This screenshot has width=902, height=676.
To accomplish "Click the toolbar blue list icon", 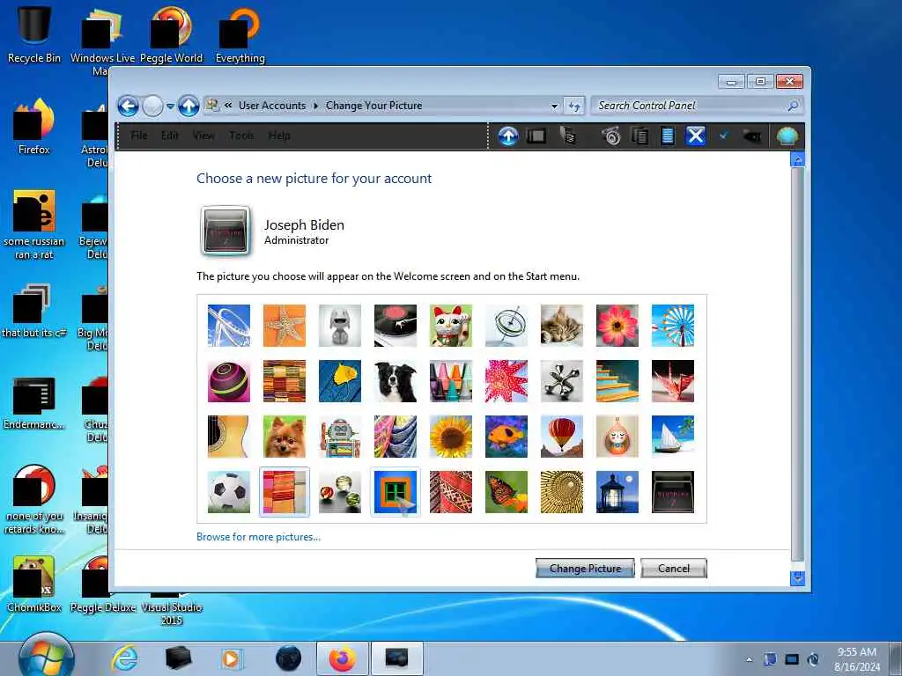I will click(668, 136).
